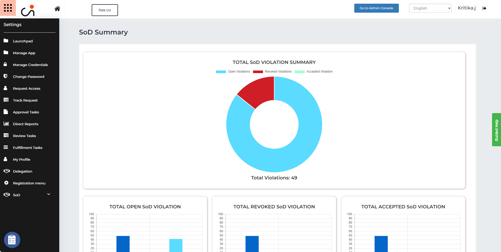Click the SoD handshake icon

(x=7, y=195)
